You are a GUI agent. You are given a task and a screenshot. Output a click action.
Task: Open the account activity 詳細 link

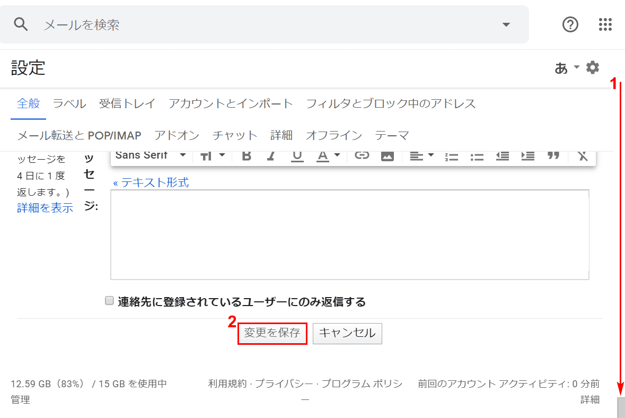pyautogui.click(x=590, y=399)
